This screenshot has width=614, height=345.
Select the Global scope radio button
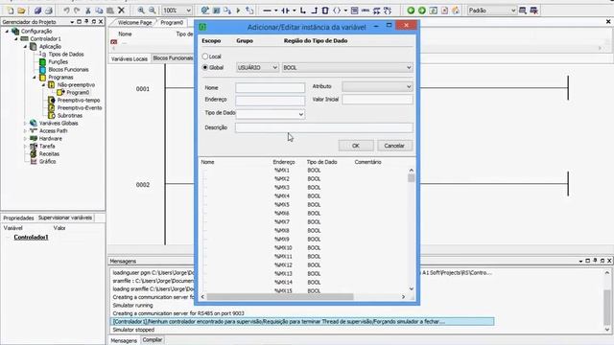[204, 68]
